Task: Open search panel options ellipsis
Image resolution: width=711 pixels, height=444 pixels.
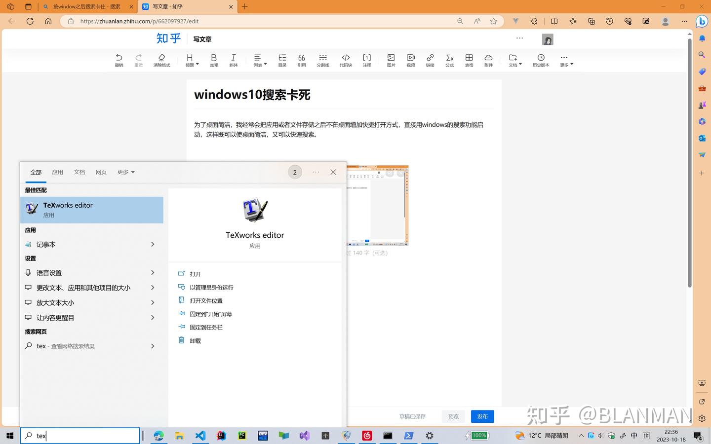Action: coord(316,172)
